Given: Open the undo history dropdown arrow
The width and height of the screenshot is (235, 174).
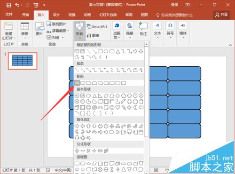Looking at the screenshot, I should [22, 5].
